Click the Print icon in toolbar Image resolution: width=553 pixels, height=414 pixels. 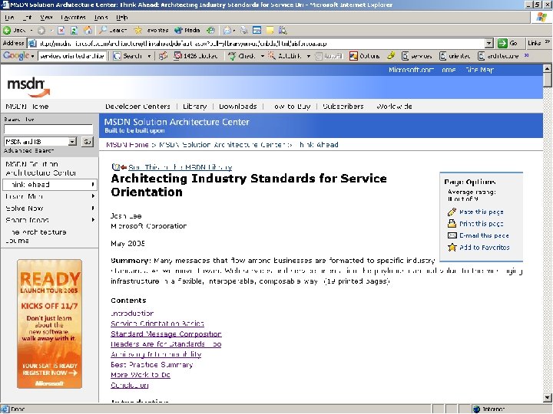tap(244, 30)
